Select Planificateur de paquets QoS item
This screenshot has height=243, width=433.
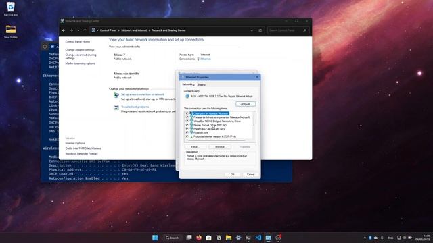(209, 129)
